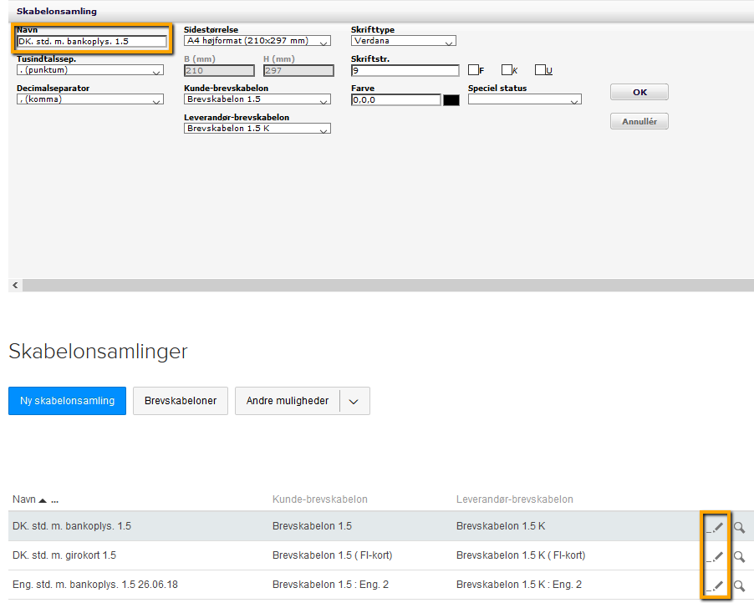Click magnifier icon for DK. std. m. bankoplys. 1.5
Viewport: 754px width, 603px height.
coord(739,527)
